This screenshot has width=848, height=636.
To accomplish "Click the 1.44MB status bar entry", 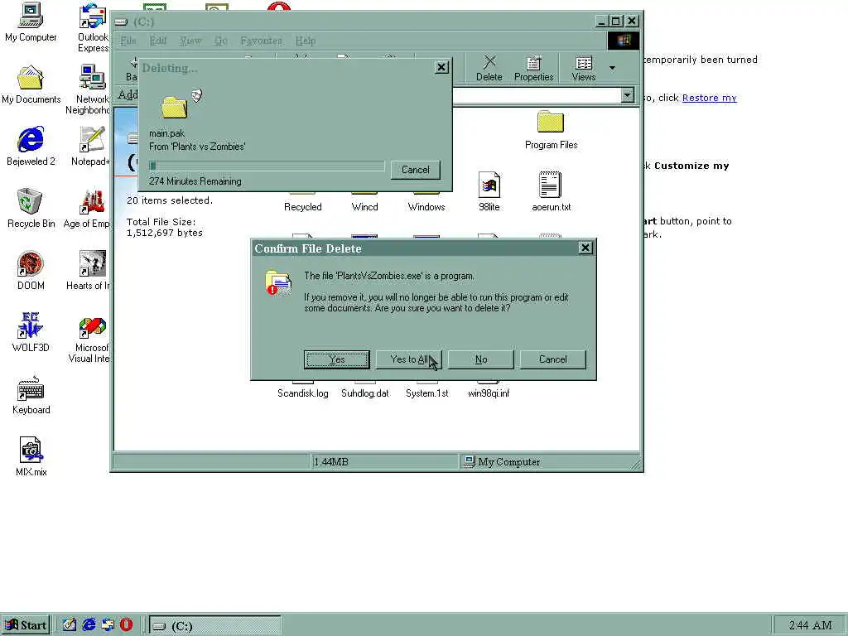I will (x=384, y=462).
